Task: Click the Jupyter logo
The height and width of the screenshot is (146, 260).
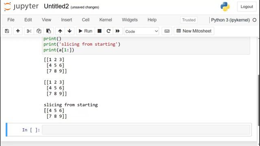Action: pyautogui.click(x=21, y=6)
